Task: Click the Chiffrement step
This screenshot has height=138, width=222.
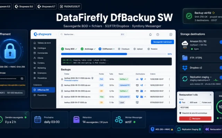Action: [x=106, y=49]
